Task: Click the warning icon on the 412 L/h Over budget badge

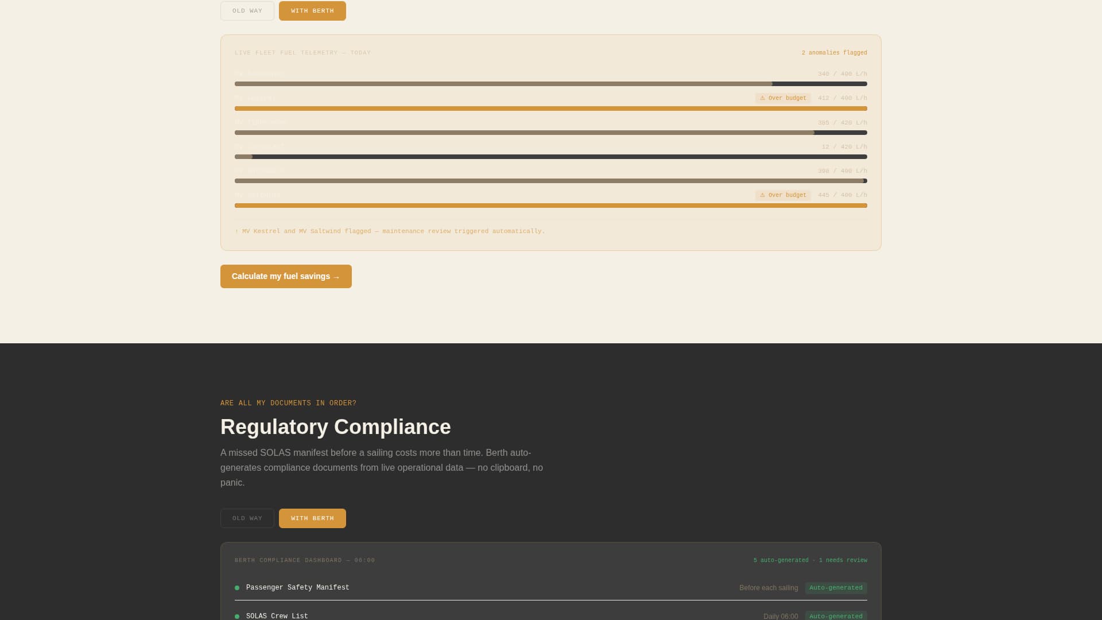Action: coord(762,98)
